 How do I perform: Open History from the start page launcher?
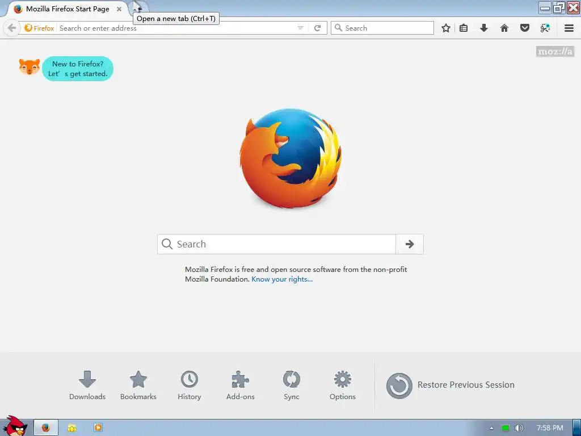pyautogui.click(x=190, y=385)
